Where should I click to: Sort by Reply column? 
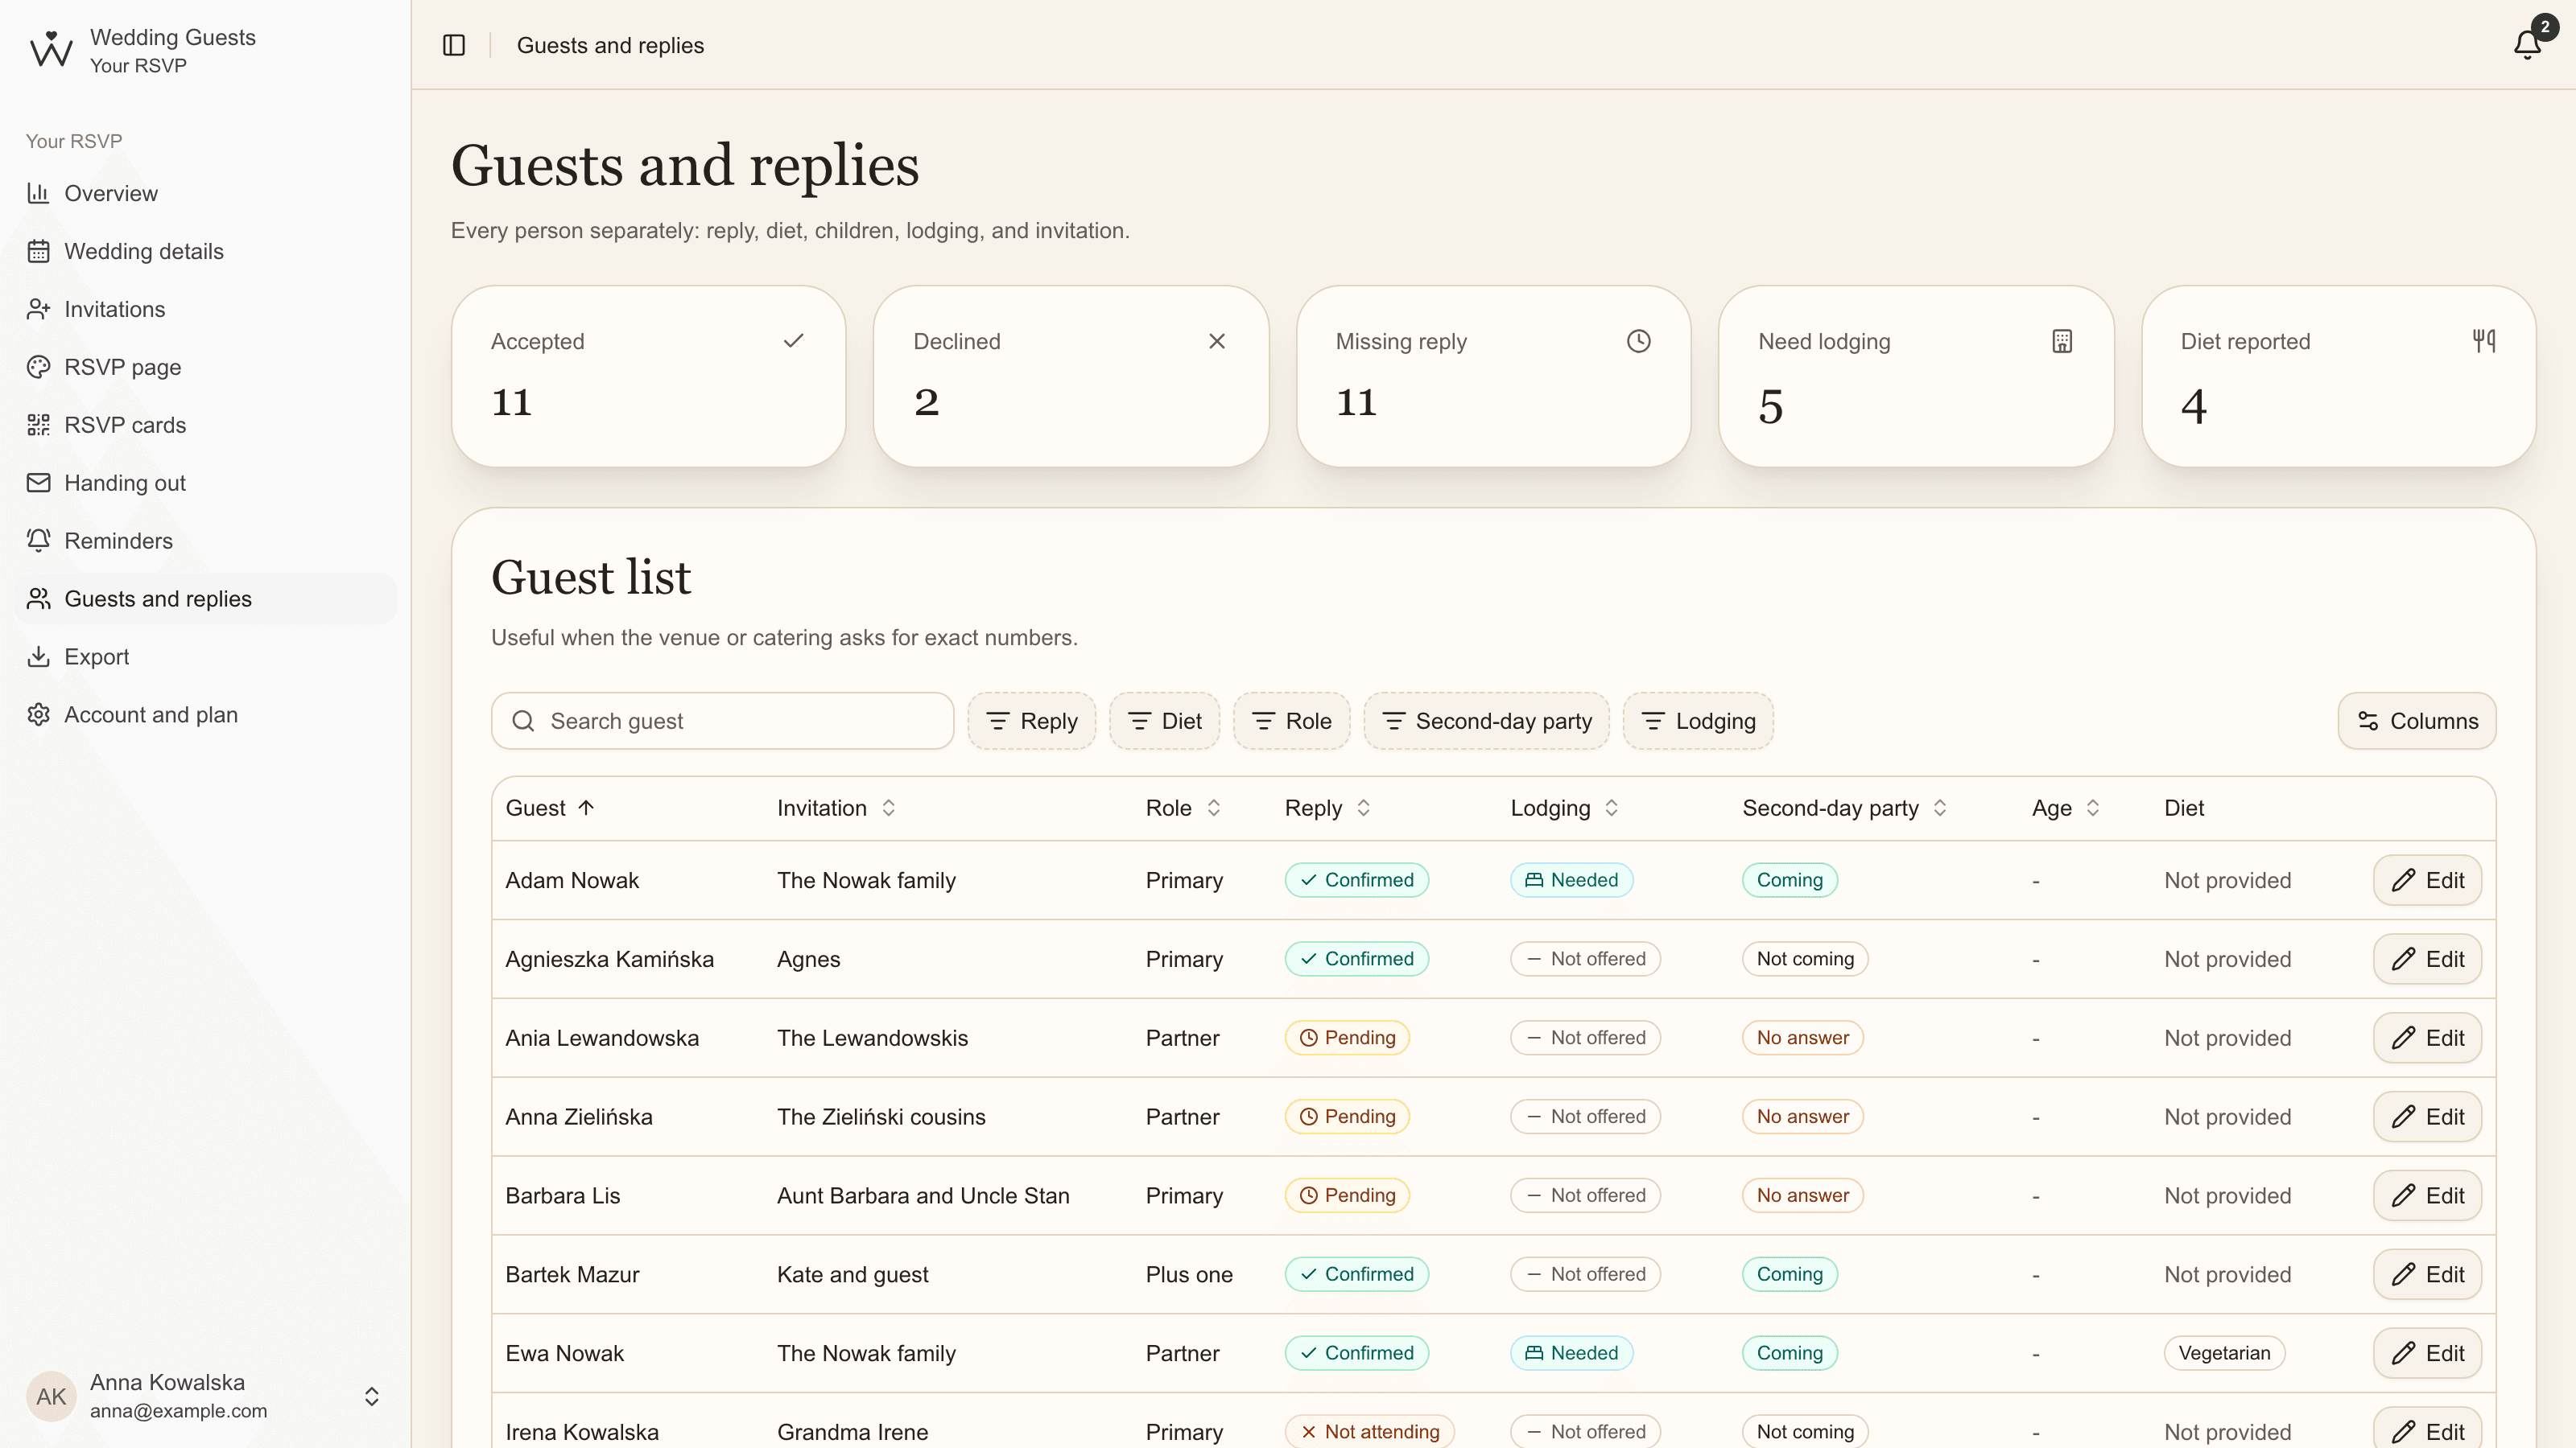point(1327,808)
